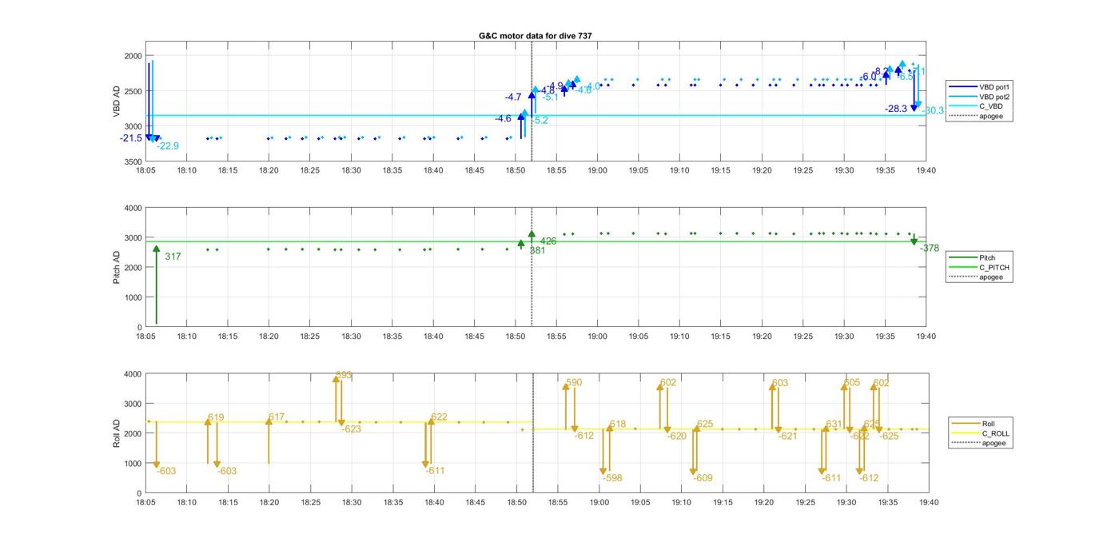1119x554 pixels.
Task: Click the "3500" tick on VBD axis
Action: coord(133,162)
